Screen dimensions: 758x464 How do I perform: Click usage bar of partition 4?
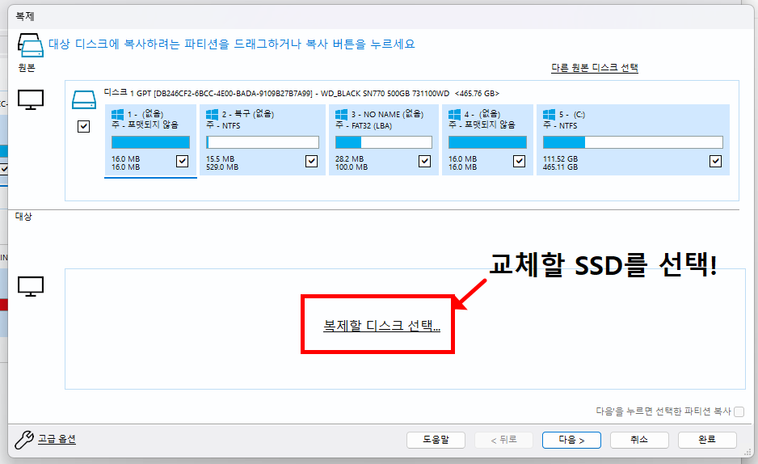click(487, 142)
